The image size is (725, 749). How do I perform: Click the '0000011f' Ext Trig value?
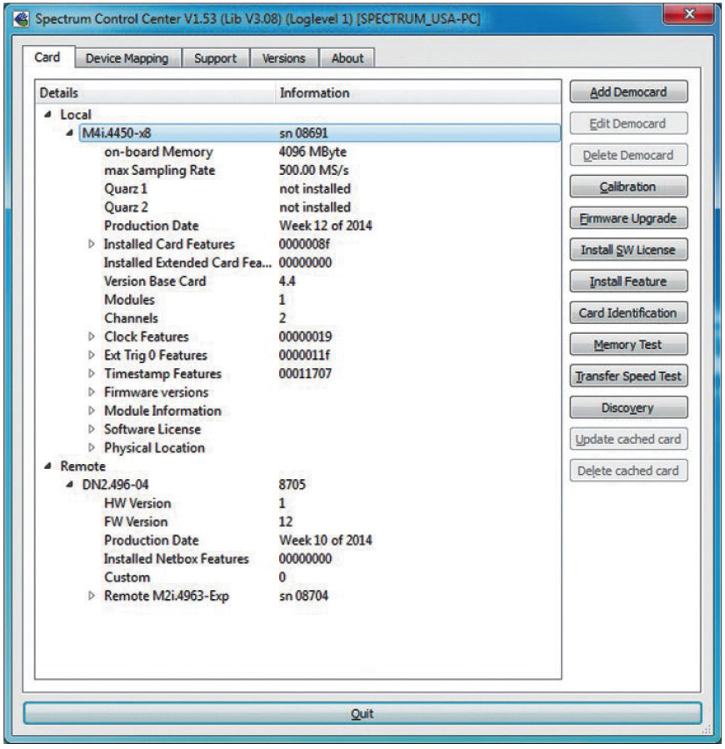click(x=304, y=356)
